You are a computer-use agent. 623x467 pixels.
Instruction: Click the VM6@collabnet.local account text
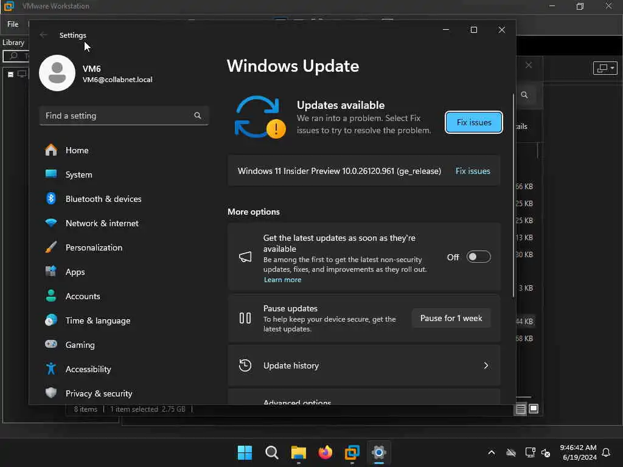click(x=117, y=80)
